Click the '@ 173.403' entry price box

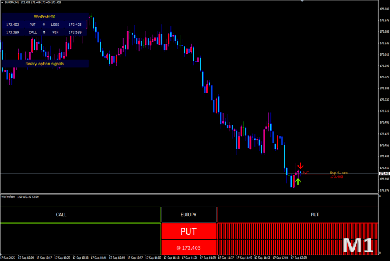pos(189,247)
